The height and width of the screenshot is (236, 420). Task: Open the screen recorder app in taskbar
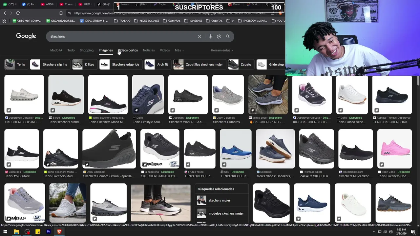pos(27,232)
